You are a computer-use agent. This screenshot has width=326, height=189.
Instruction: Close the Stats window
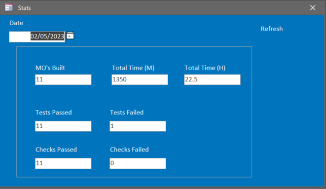(x=313, y=8)
